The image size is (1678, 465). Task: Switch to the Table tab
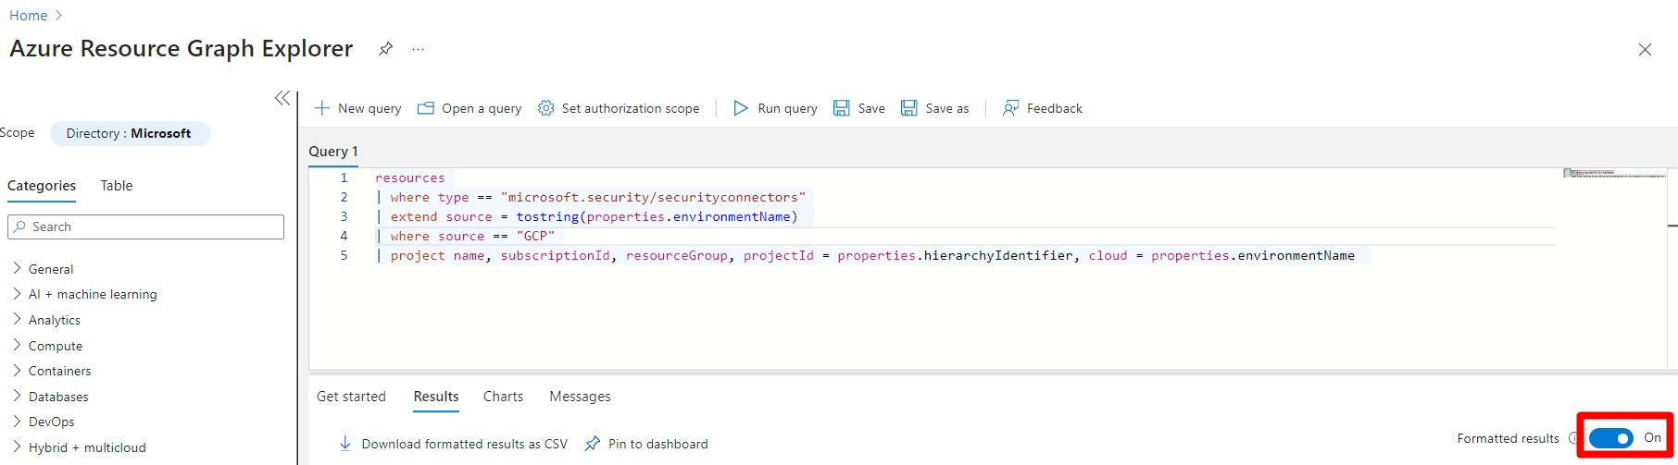point(117,186)
